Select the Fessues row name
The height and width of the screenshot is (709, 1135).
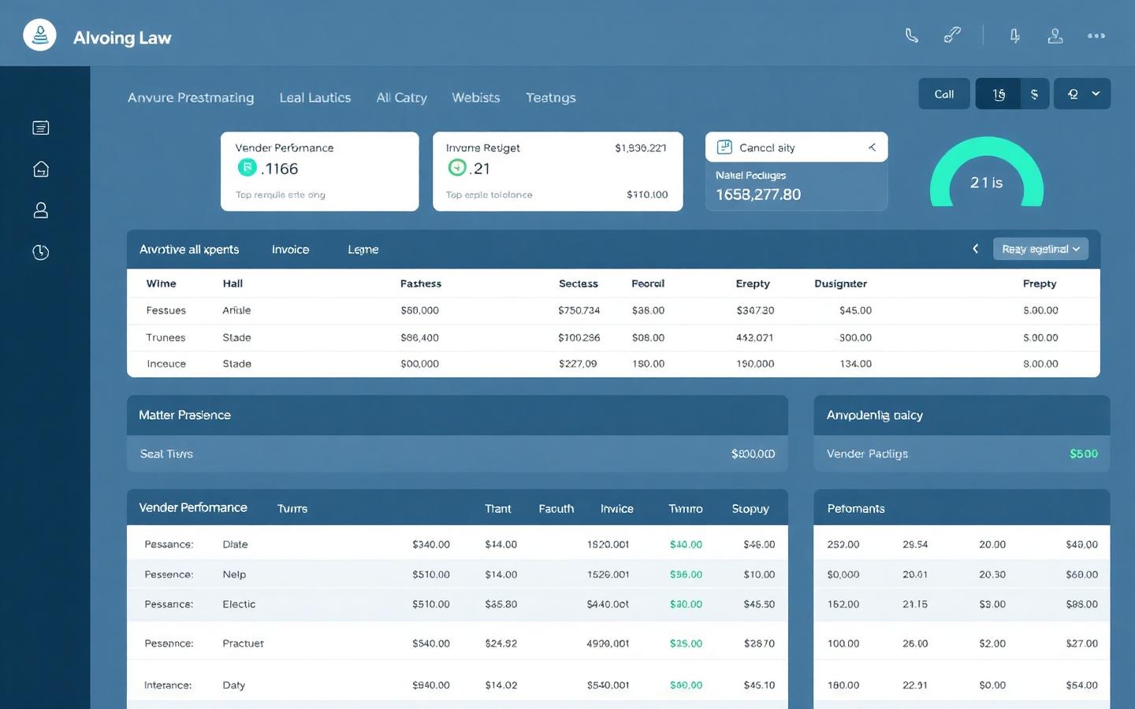click(166, 310)
